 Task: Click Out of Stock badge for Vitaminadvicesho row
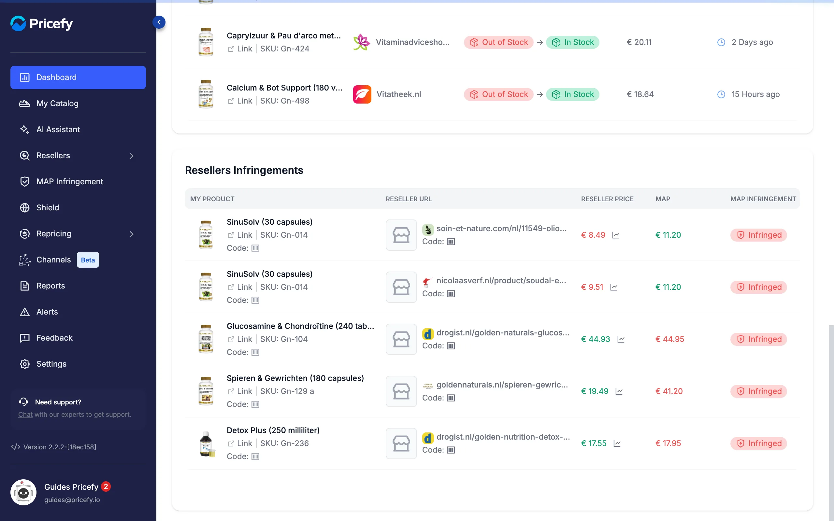click(498, 42)
